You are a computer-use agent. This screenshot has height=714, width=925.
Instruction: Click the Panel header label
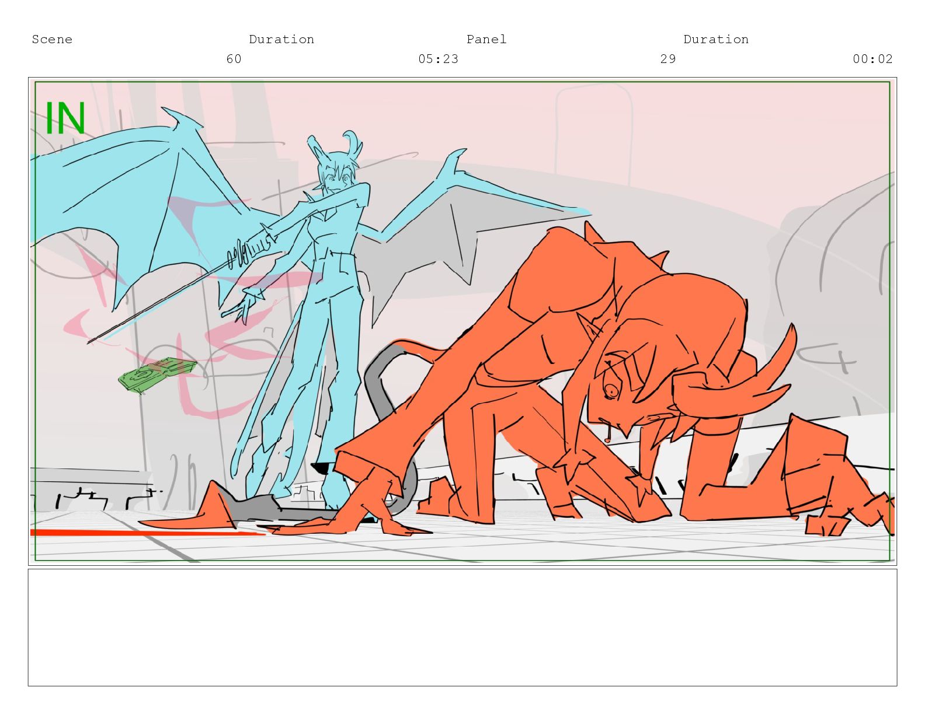(486, 40)
